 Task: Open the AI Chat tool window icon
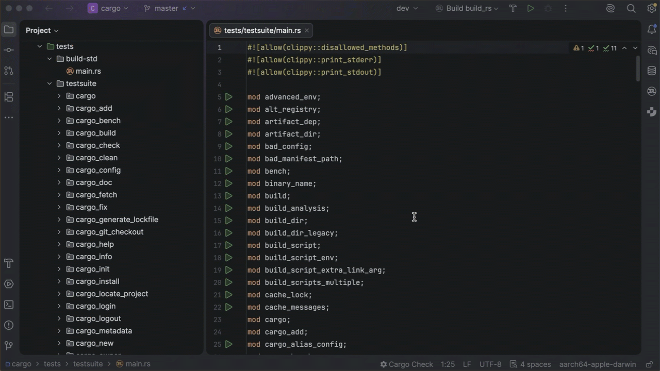(652, 50)
